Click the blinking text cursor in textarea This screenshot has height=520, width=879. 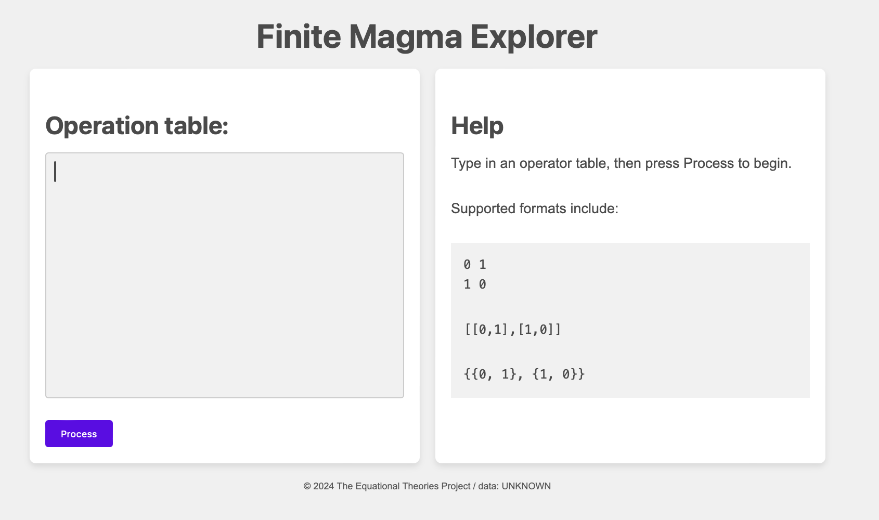tap(55, 172)
